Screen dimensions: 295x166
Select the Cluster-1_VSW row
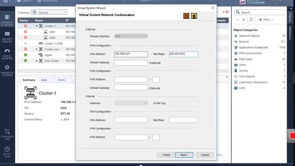pyautogui.click(x=47, y=43)
